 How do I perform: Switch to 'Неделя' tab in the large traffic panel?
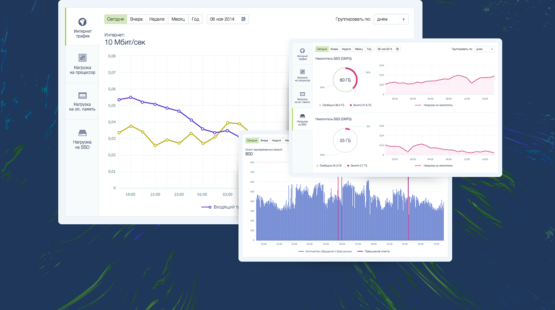pyautogui.click(x=157, y=19)
